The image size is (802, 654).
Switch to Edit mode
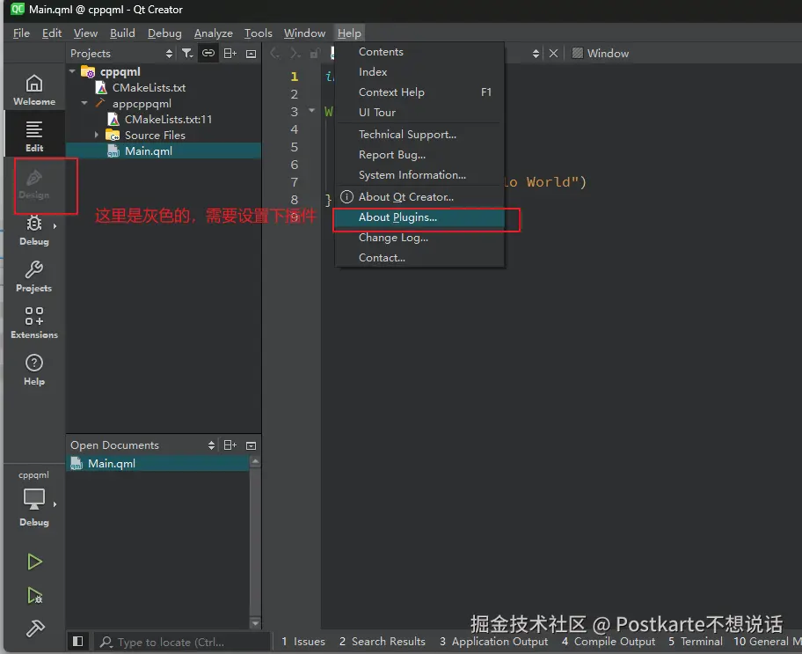tap(34, 136)
